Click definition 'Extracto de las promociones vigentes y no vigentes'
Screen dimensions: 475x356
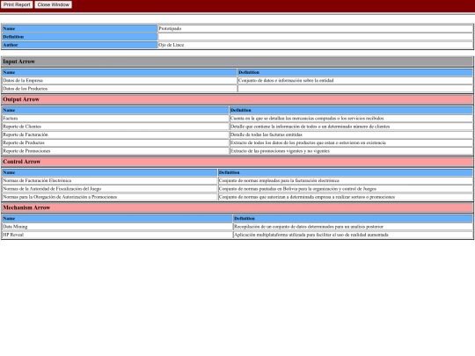pos(351,151)
